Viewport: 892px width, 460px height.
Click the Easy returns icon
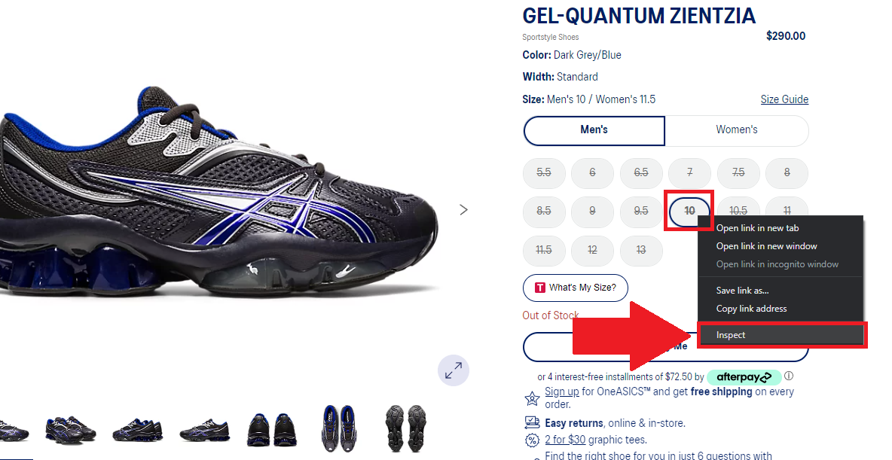[532, 423]
